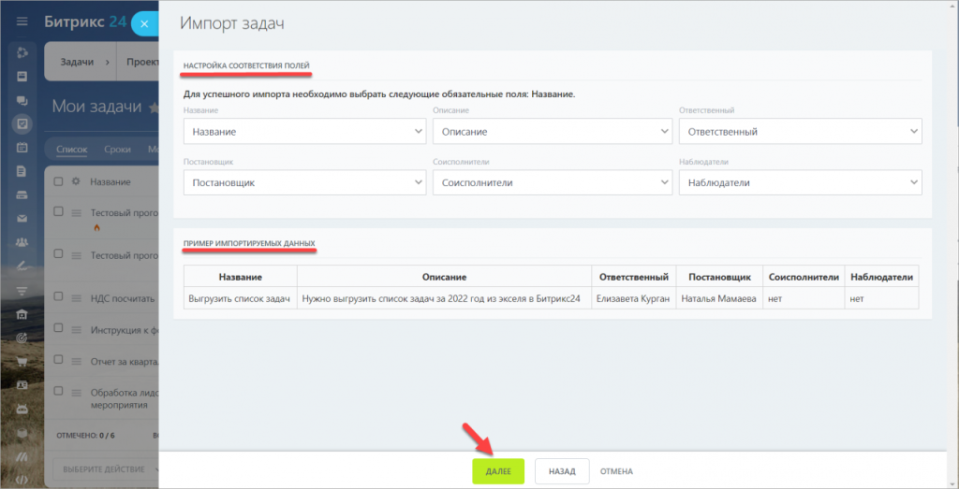This screenshot has height=489, width=959.
Task: Click the green Далее button
Action: coord(498,471)
